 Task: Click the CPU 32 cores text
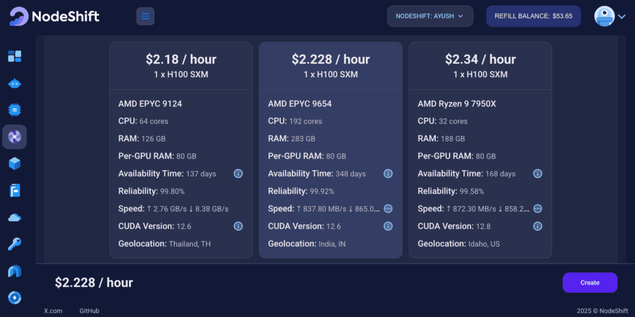click(443, 121)
